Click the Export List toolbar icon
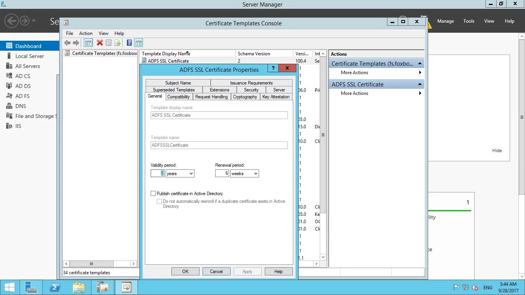The width and height of the screenshot is (525, 295). 118,43
